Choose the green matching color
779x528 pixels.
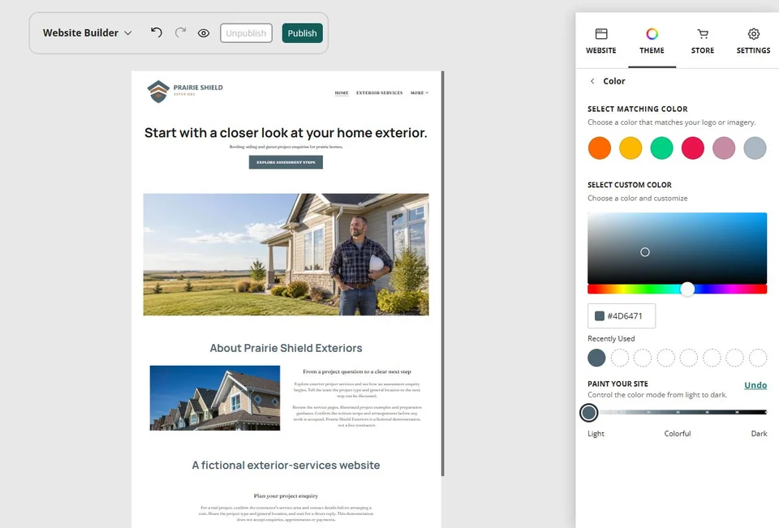point(662,148)
